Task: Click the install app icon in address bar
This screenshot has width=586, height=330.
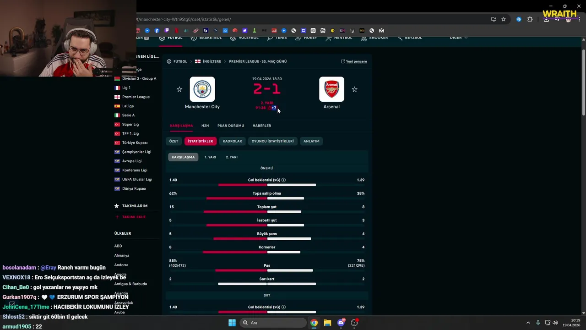Action: 494,19
